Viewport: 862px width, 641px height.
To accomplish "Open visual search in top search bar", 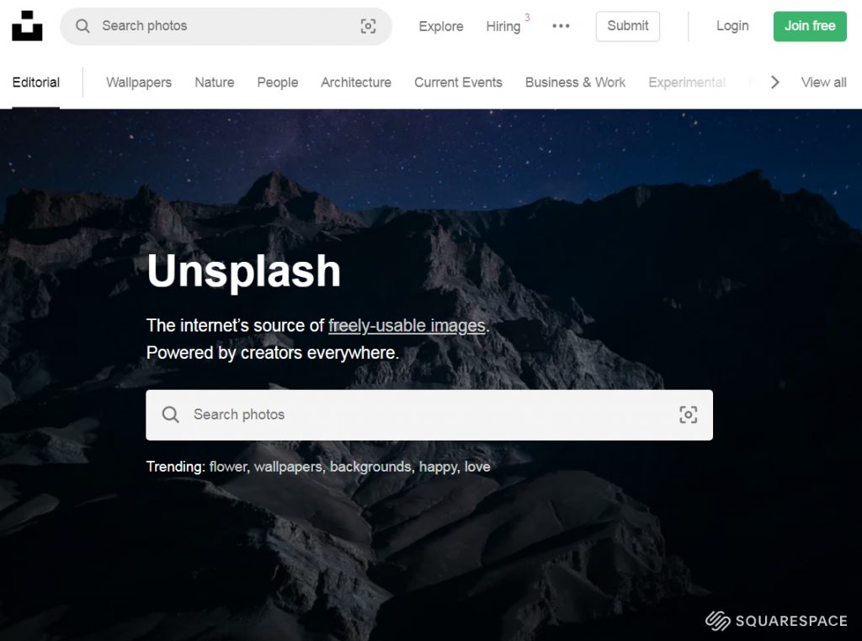I will coord(368,26).
